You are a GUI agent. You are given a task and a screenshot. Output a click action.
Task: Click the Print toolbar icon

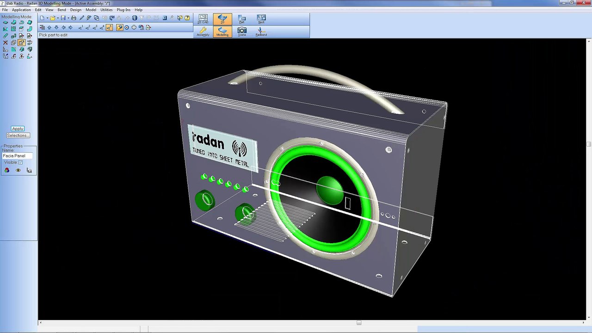pos(74,18)
